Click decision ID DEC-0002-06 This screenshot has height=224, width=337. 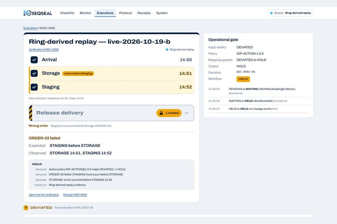pyautogui.click(x=246, y=72)
